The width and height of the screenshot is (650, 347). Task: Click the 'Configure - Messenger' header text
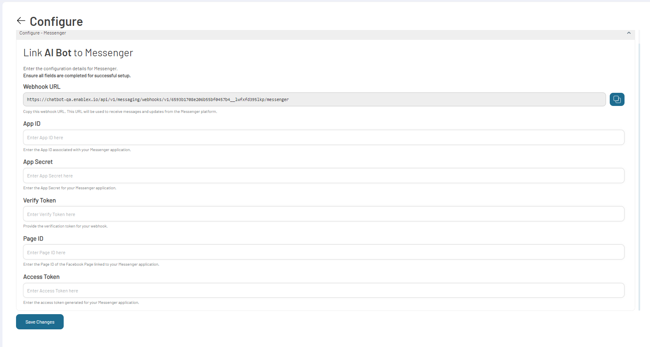click(43, 33)
